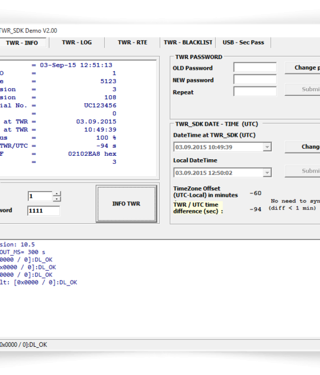The image size is (320, 375).
Task: Select the TWR time 10:49:39 in info list
Action: (x=100, y=130)
